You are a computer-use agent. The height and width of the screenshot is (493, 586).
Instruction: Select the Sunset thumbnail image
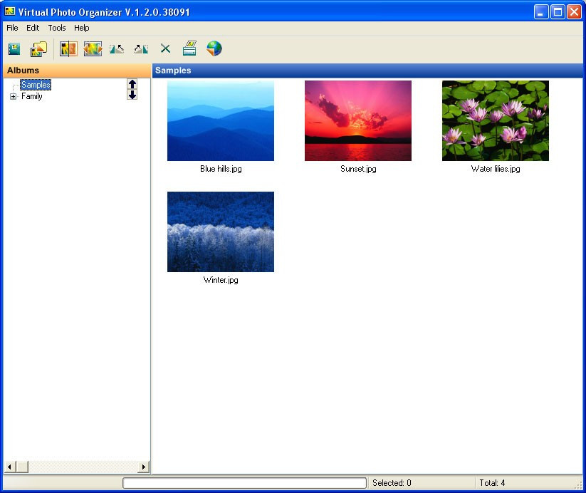click(358, 121)
